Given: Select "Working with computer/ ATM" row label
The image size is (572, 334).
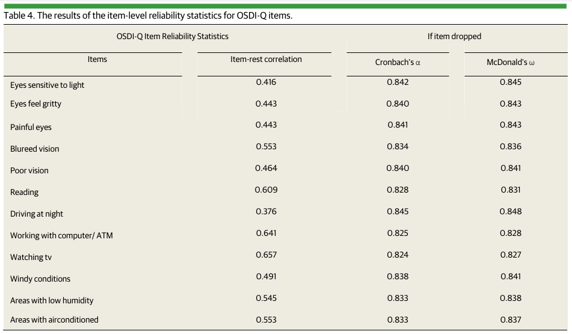Looking at the screenshot, I should click(x=61, y=236).
